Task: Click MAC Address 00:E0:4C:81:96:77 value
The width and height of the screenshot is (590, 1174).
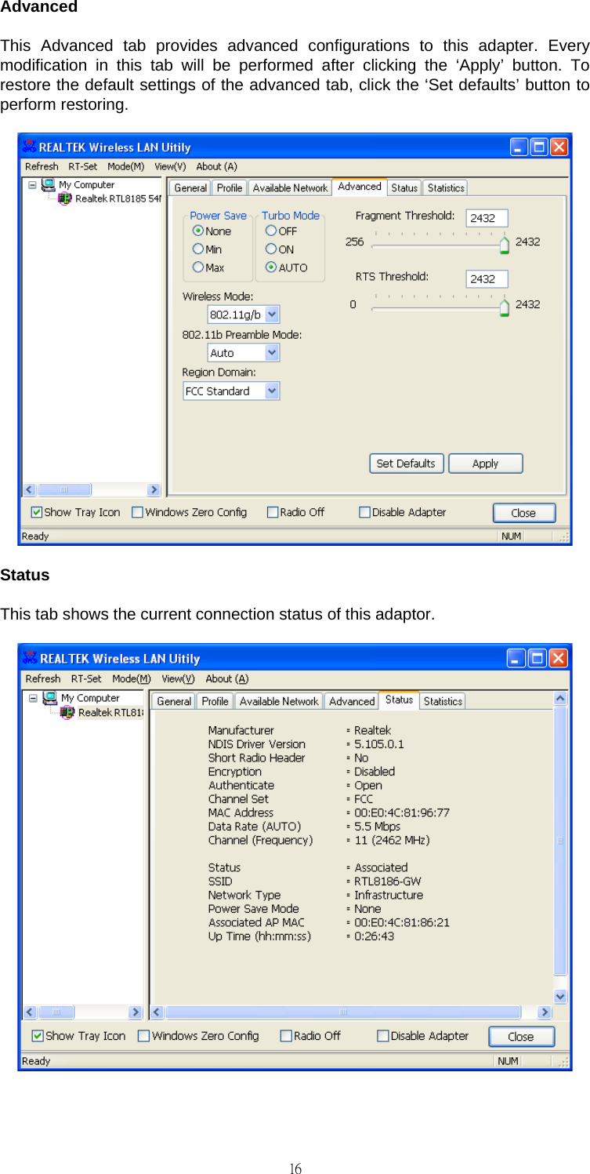Action: tap(402, 813)
